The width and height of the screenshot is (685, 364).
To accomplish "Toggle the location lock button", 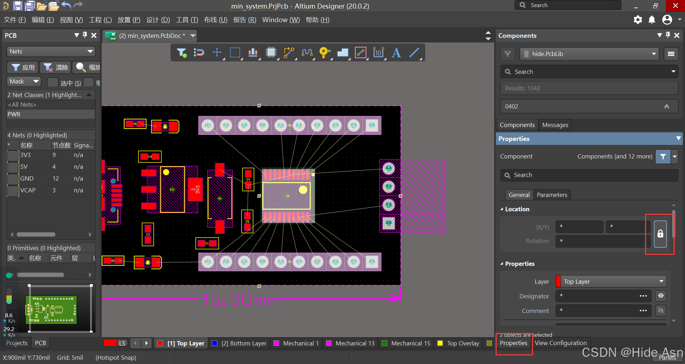I will (660, 234).
